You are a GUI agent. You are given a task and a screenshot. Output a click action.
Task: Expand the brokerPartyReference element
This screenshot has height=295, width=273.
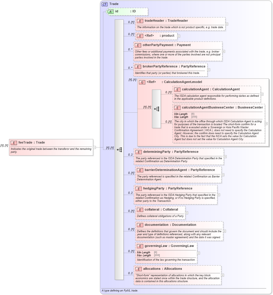point(209,69)
